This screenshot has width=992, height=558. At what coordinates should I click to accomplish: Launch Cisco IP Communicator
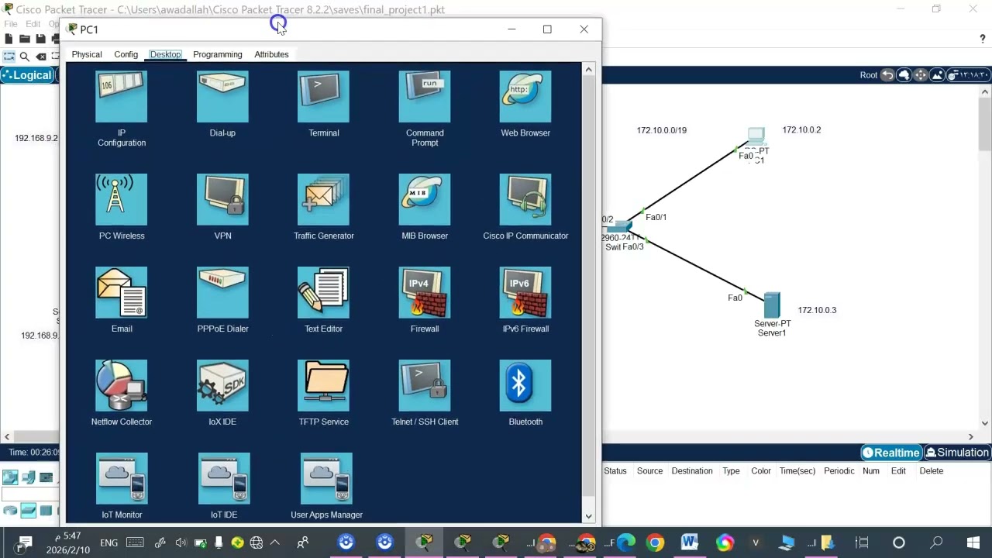click(x=525, y=199)
